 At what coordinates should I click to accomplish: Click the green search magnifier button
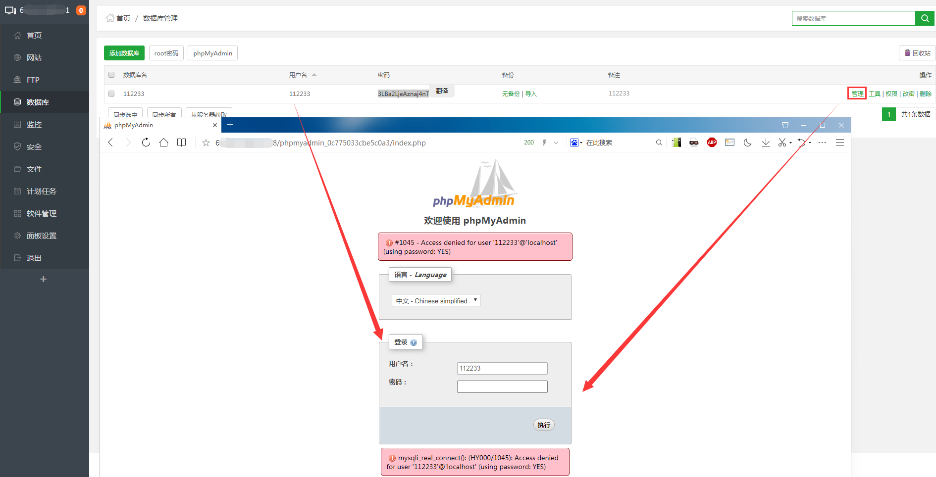(925, 18)
